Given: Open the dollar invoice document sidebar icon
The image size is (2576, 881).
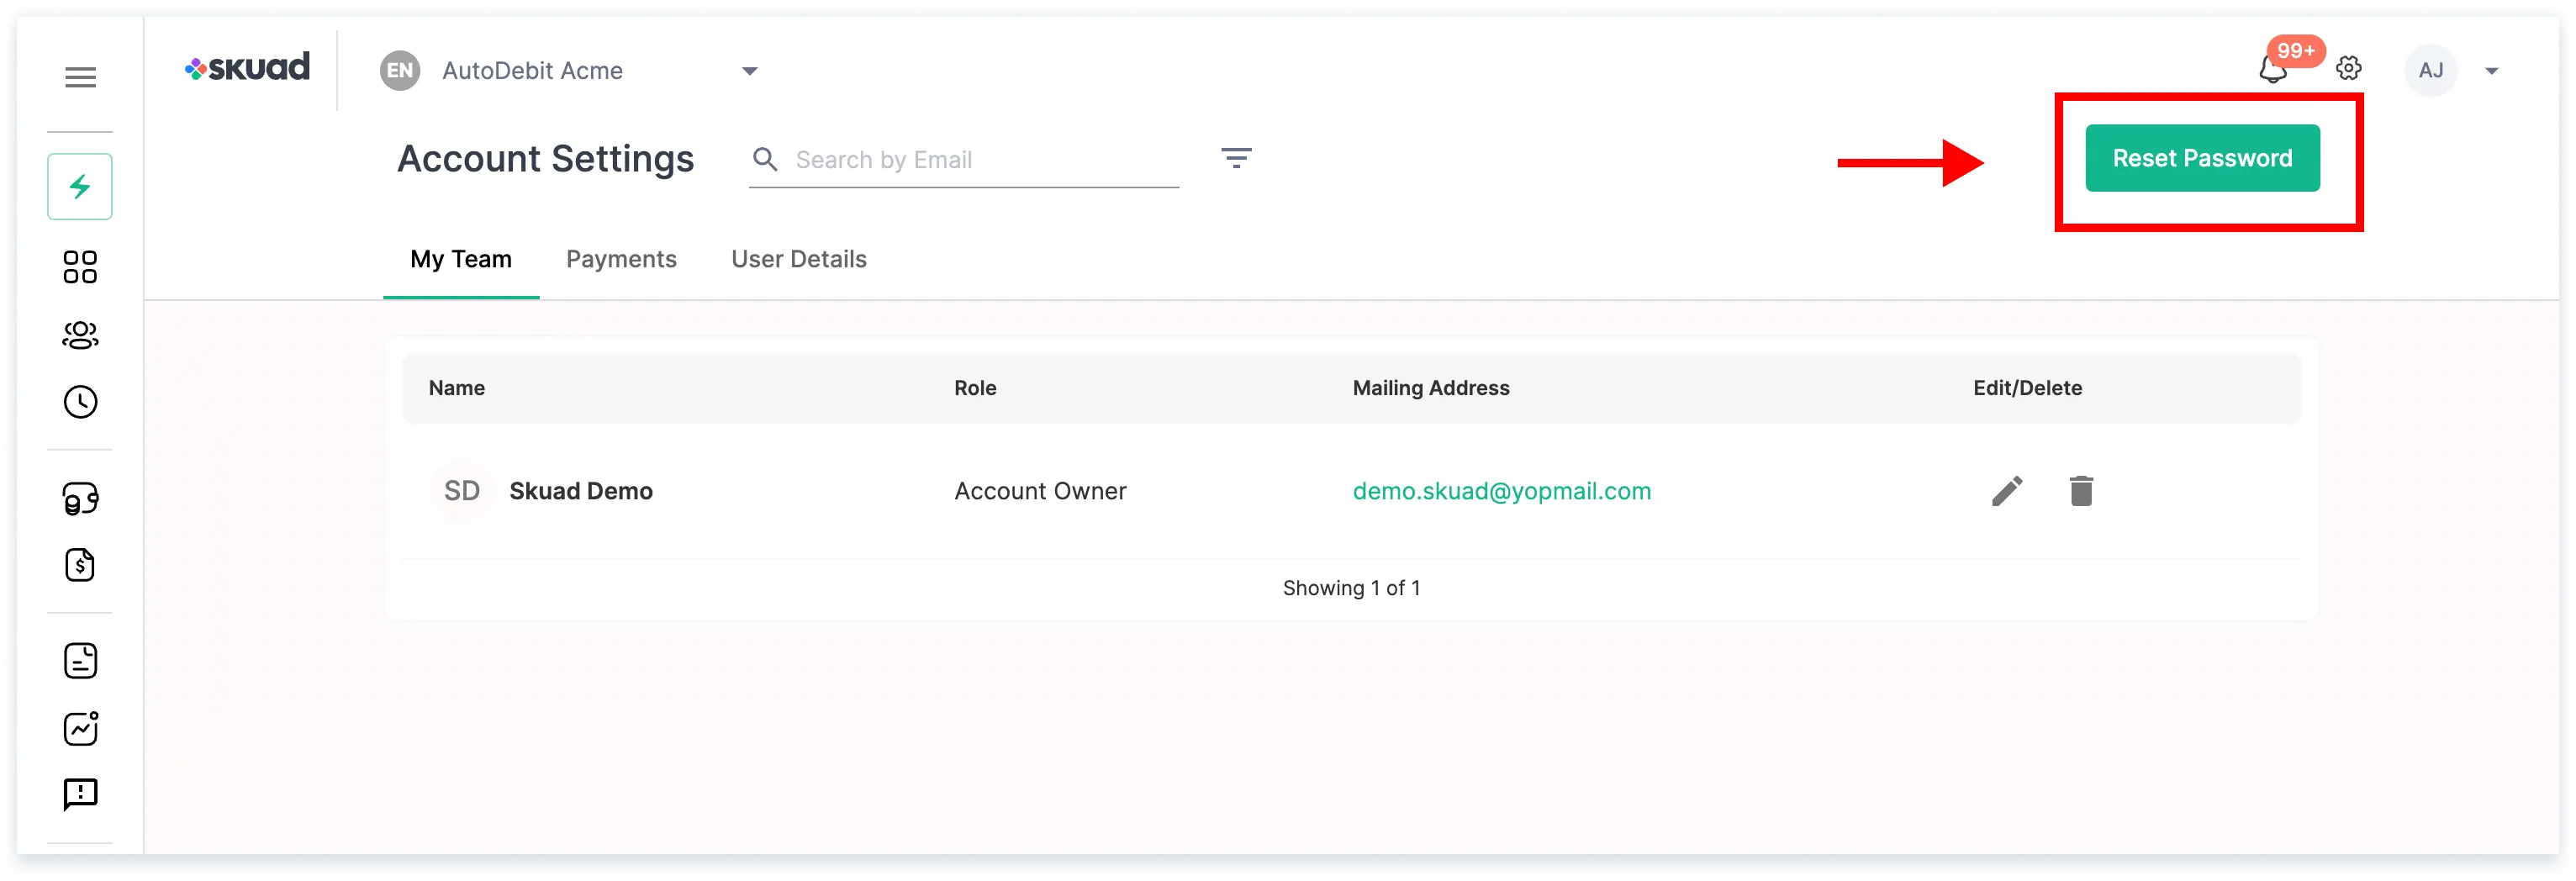Looking at the screenshot, I should pos(80,565).
